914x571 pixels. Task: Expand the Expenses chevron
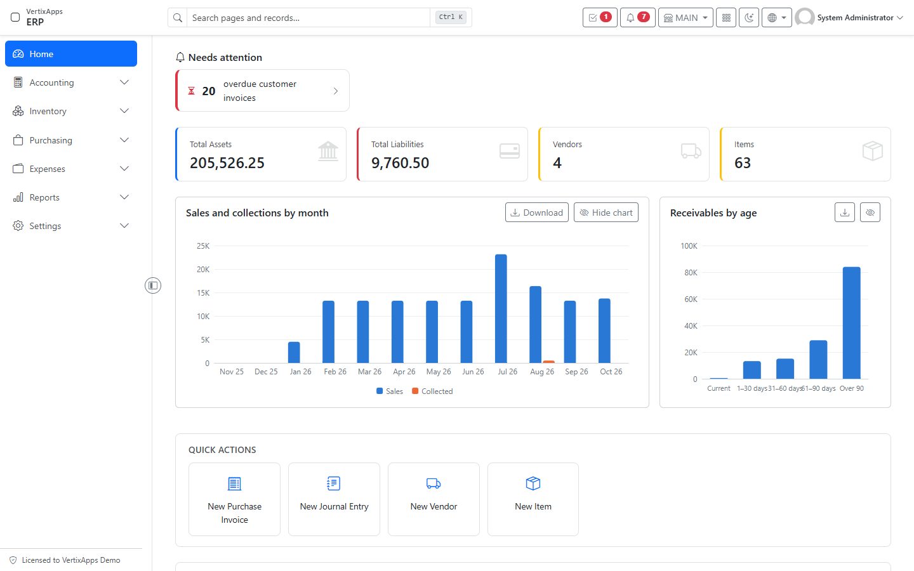pyautogui.click(x=124, y=169)
